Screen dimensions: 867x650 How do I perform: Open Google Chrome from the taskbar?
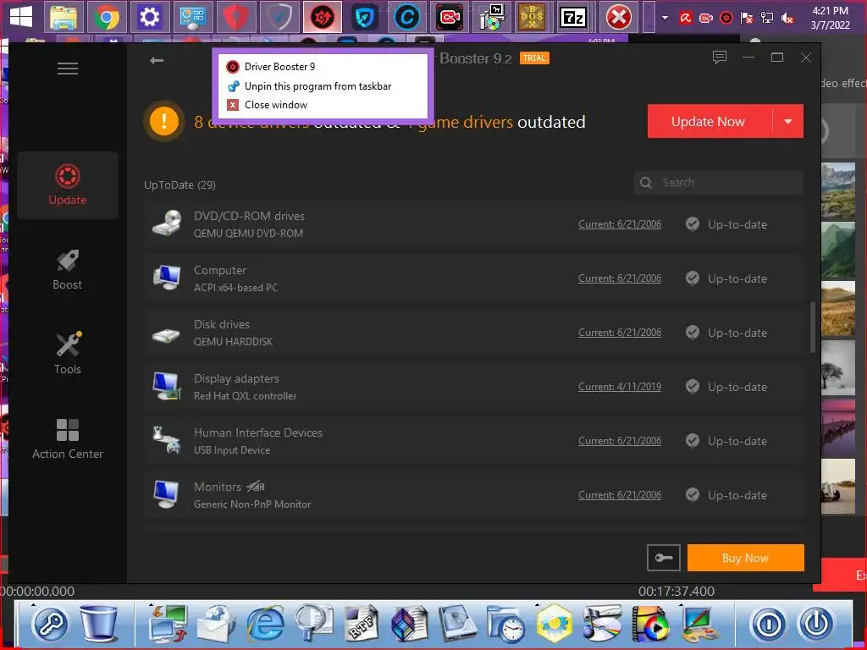pyautogui.click(x=107, y=18)
